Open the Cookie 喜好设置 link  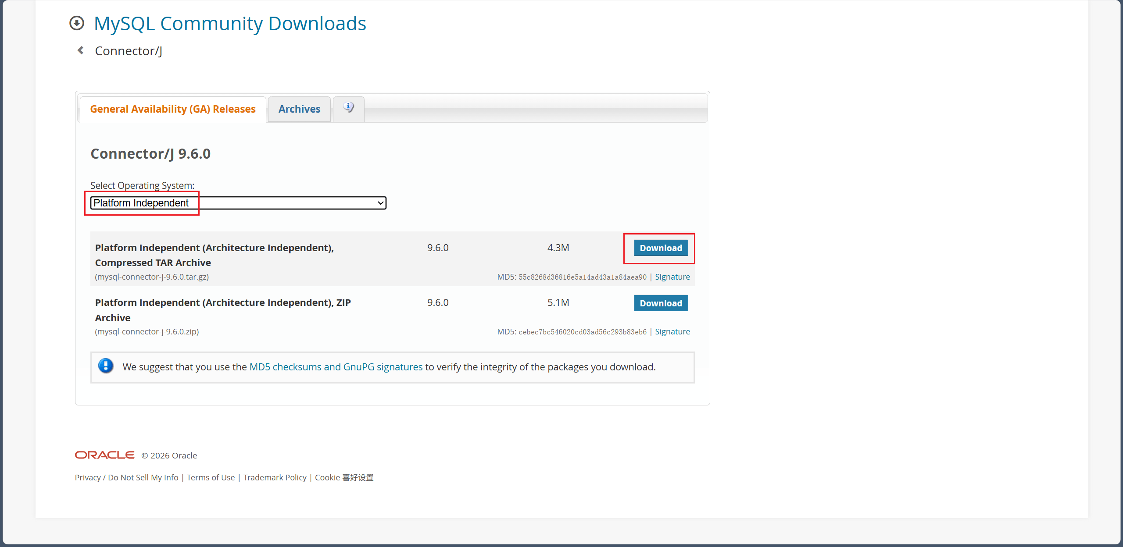pos(344,478)
